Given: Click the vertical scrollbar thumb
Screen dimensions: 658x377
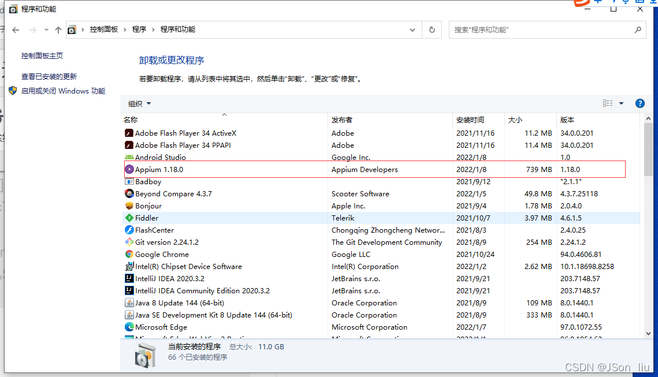Looking at the screenshot, I should pos(648,150).
